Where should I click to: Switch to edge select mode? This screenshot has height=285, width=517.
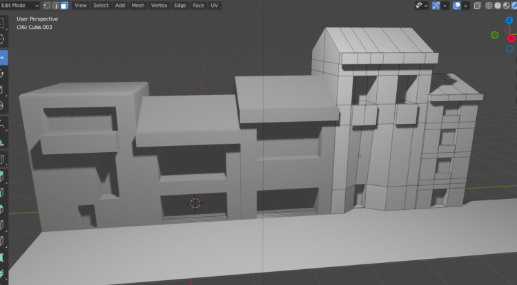(x=55, y=5)
